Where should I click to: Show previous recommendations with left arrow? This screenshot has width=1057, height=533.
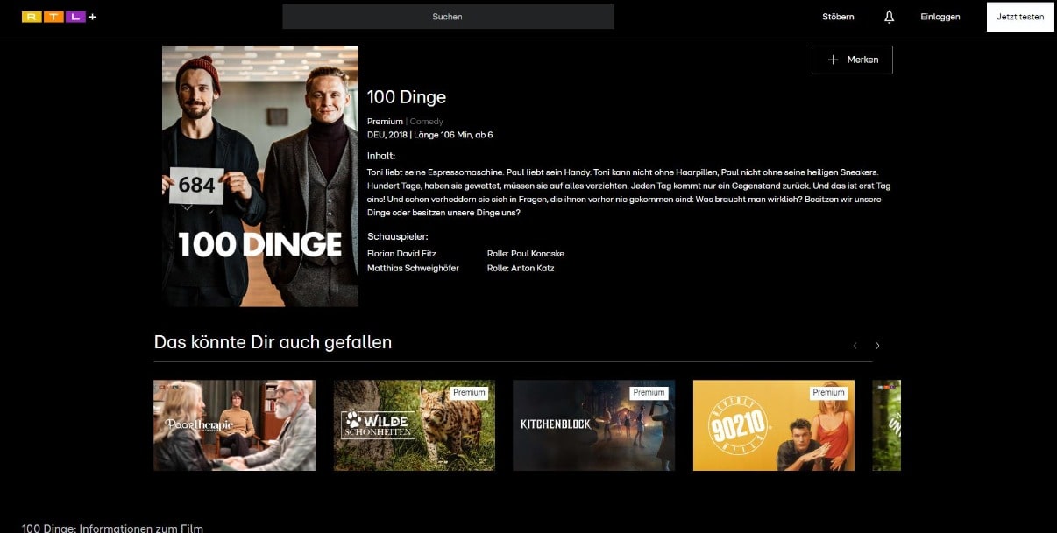(855, 346)
